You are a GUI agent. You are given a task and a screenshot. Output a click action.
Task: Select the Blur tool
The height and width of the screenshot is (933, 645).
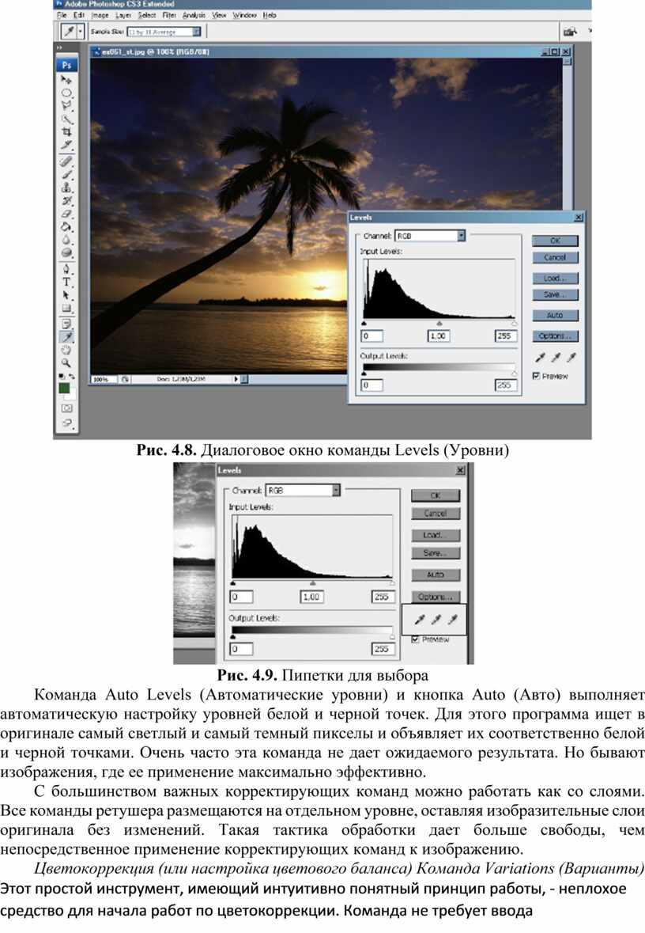[x=66, y=240]
